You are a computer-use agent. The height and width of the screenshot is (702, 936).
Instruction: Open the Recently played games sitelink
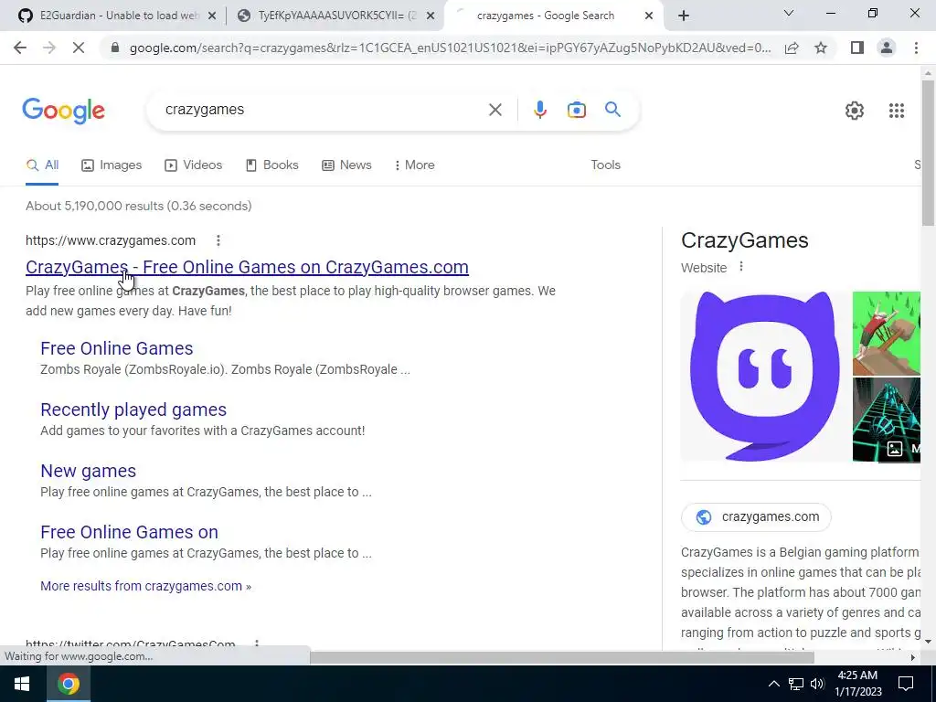click(133, 410)
